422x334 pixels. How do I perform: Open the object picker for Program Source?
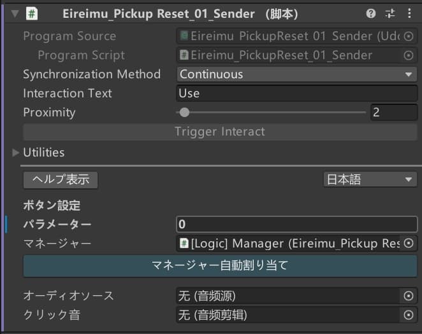pyautogui.click(x=409, y=36)
